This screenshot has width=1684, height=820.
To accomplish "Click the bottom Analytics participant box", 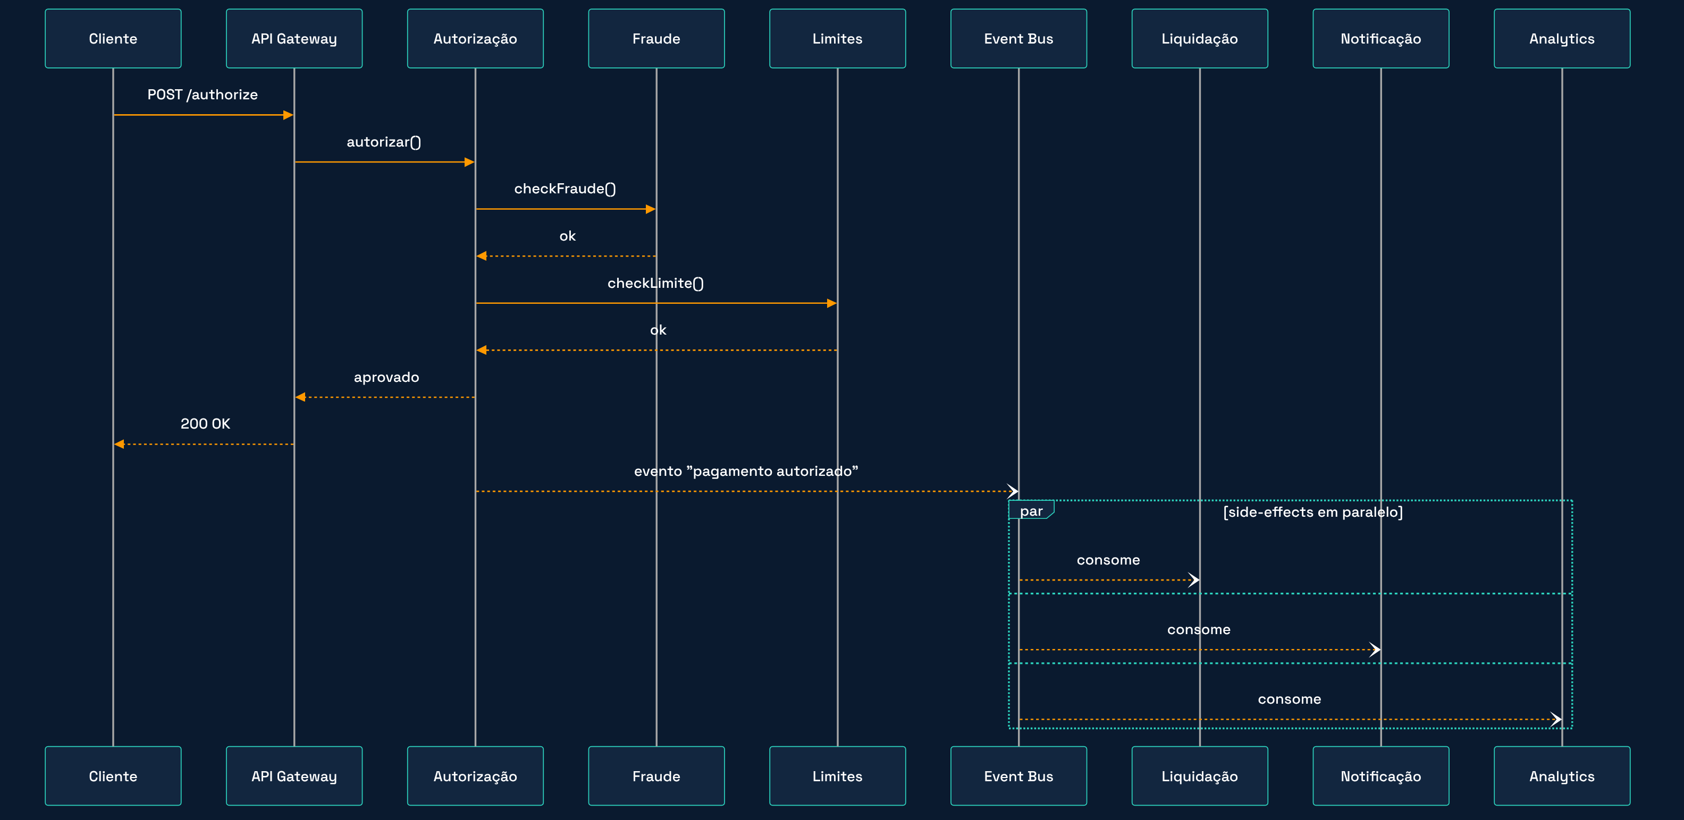I will 1562,775.
